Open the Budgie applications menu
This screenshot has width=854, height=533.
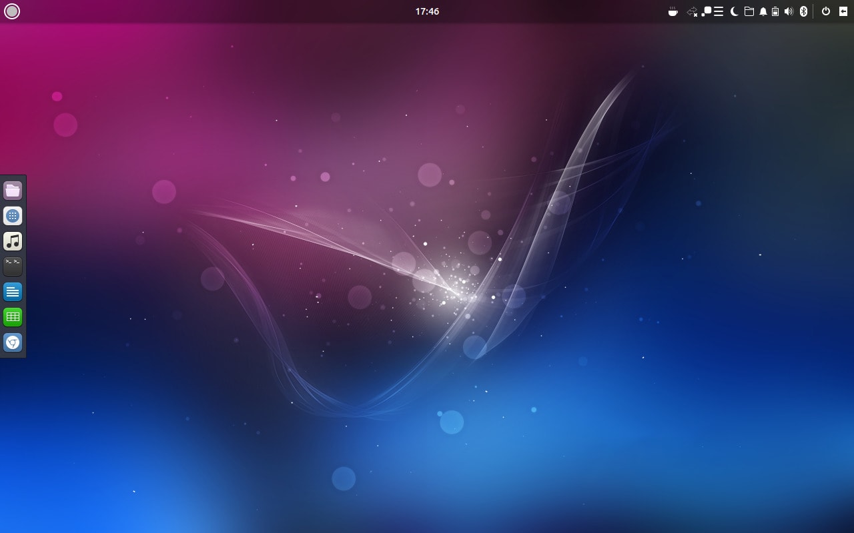(x=12, y=11)
